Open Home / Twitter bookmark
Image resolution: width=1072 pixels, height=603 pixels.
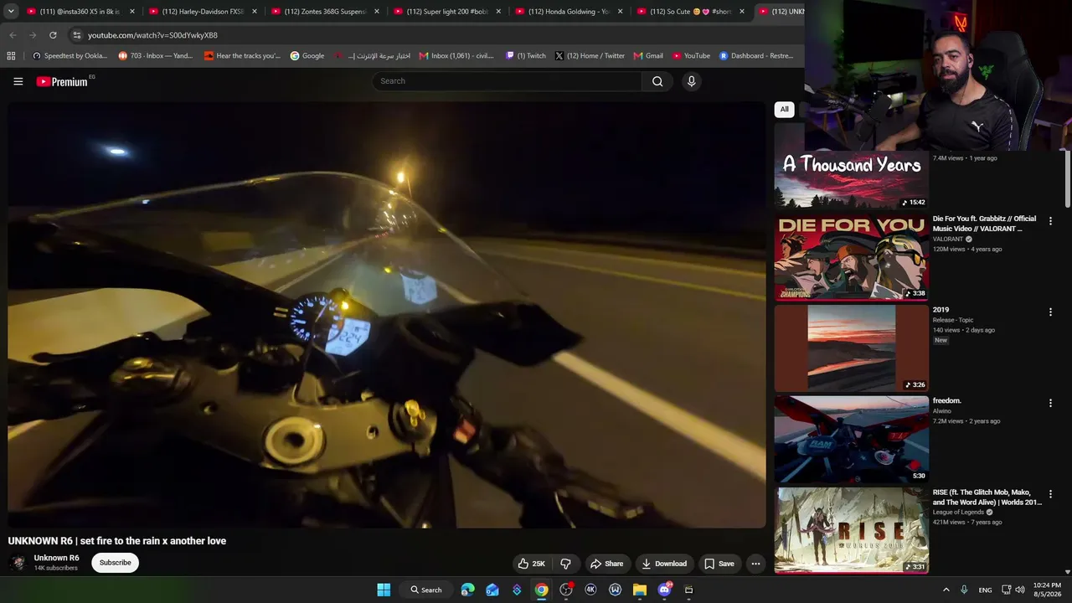click(590, 56)
